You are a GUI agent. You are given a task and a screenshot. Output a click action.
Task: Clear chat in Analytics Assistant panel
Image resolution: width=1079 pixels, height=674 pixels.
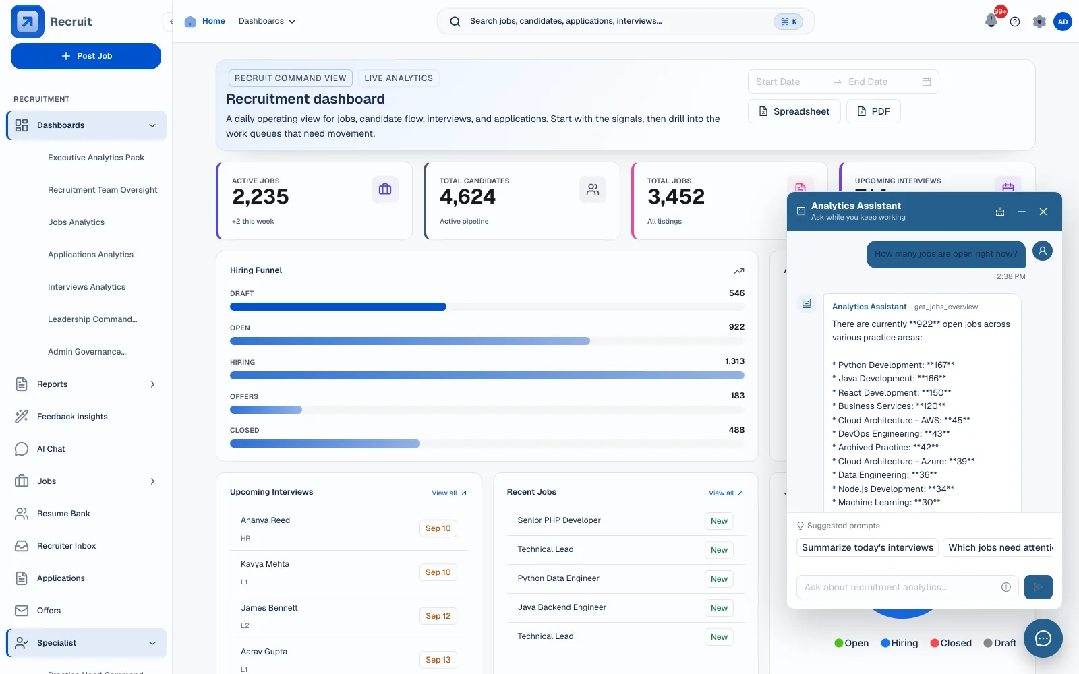(x=1000, y=212)
